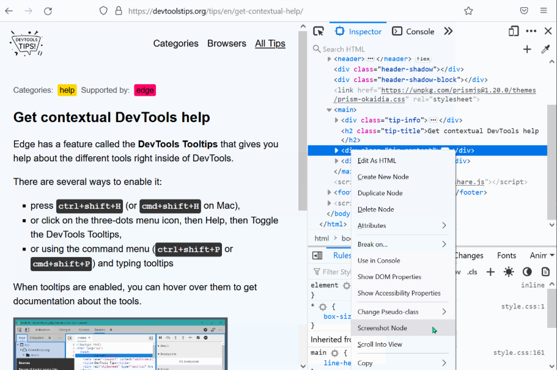Open DevTools three-dots customize menu

pyautogui.click(x=531, y=31)
